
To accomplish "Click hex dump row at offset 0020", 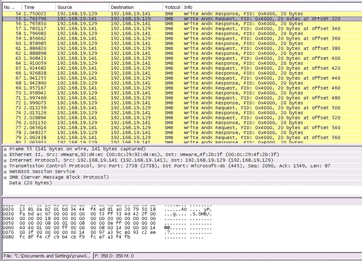I will pyautogui.click(x=107, y=210).
